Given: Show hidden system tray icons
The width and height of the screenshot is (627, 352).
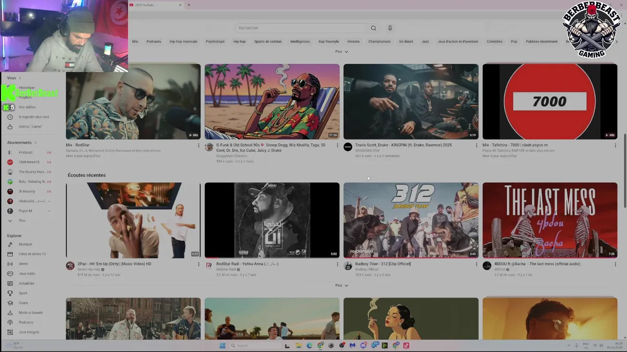Looking at the screenshot, I should pos(569,346).
